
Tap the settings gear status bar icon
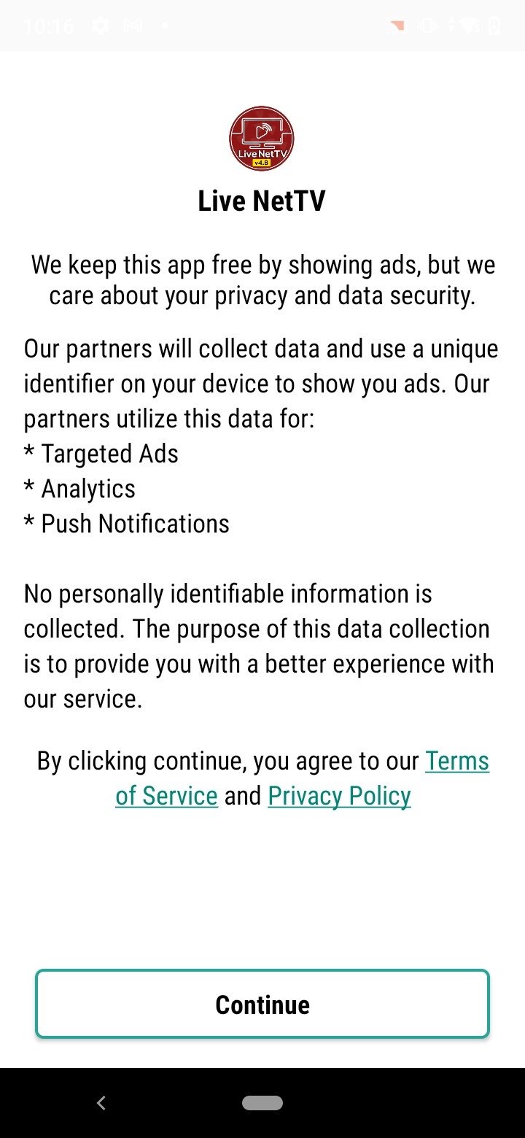[100, 26]
